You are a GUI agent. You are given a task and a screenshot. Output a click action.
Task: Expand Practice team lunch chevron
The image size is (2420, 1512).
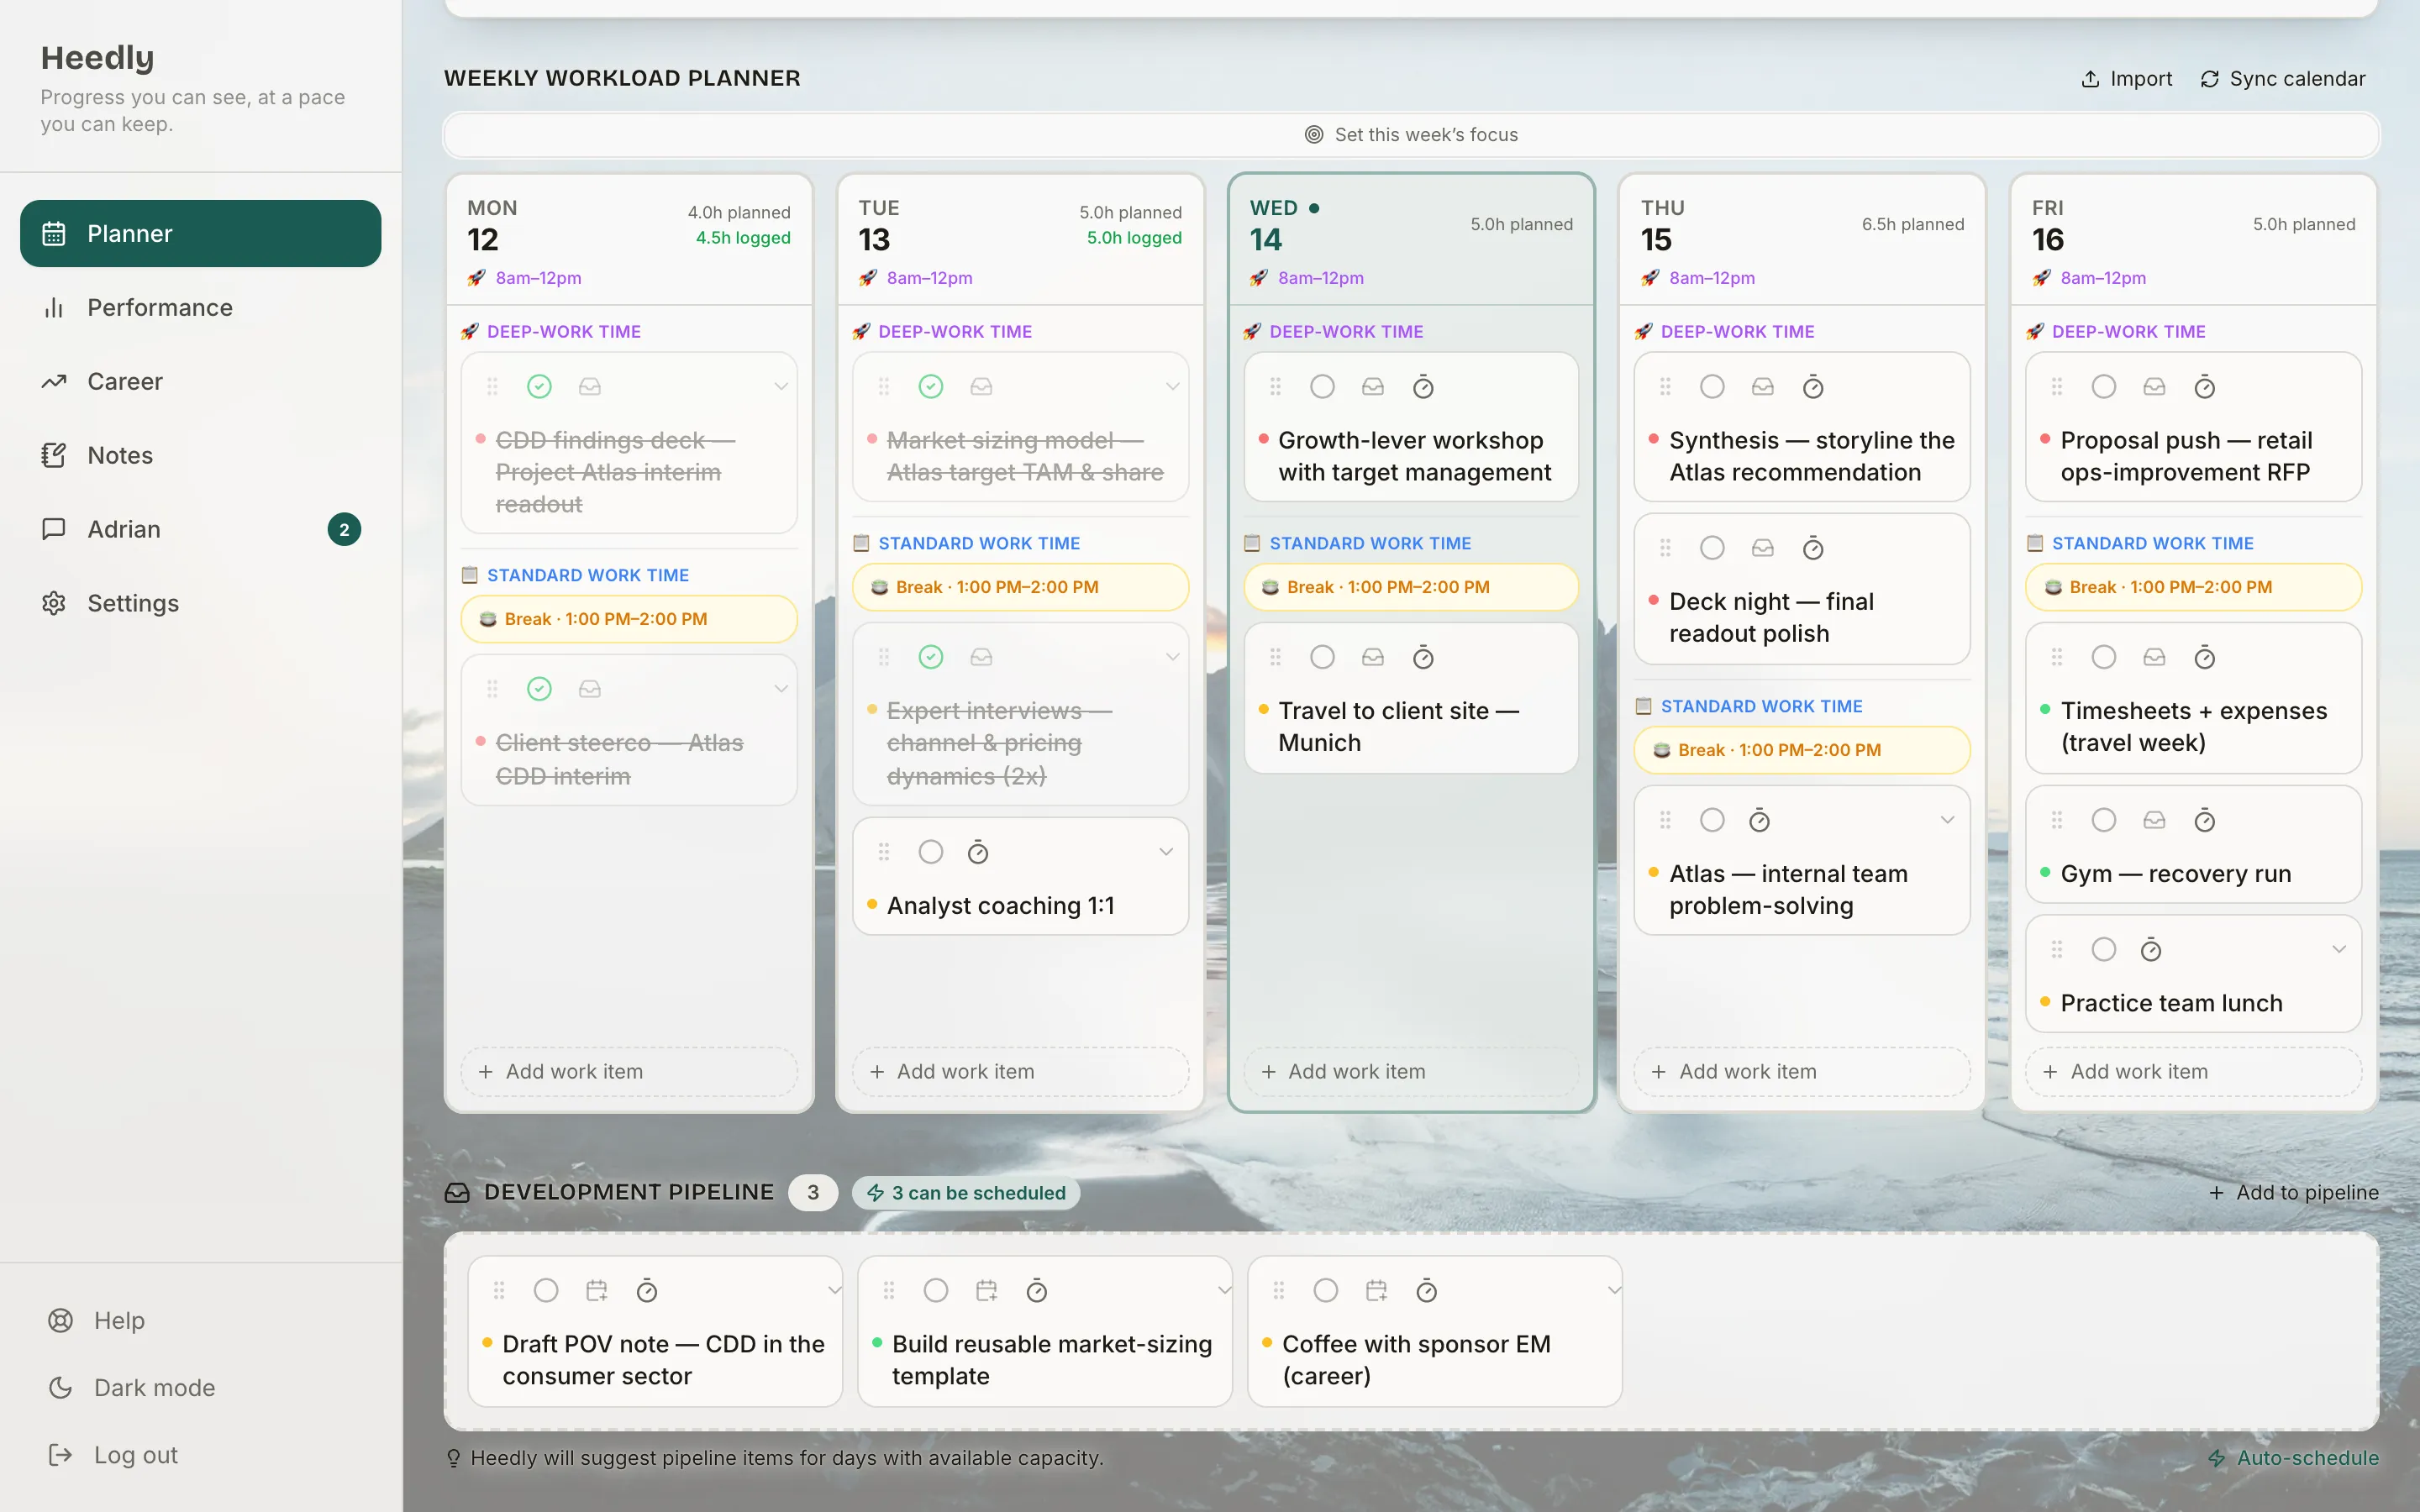2338,949
